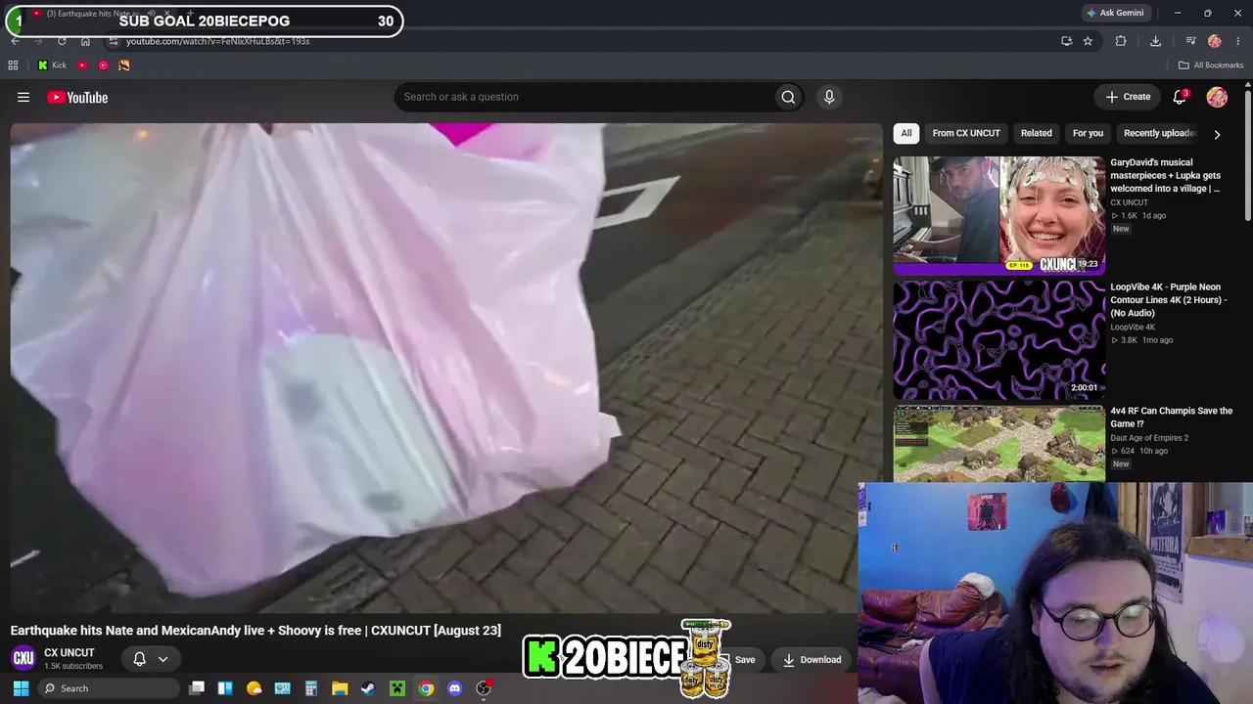Start voice search with the microphone
Image resolution: width=1253 pixels, height=704 pixels.
coord(829,97)
